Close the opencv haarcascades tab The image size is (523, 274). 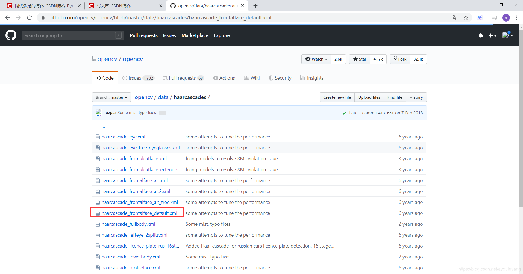coord(242,6)
